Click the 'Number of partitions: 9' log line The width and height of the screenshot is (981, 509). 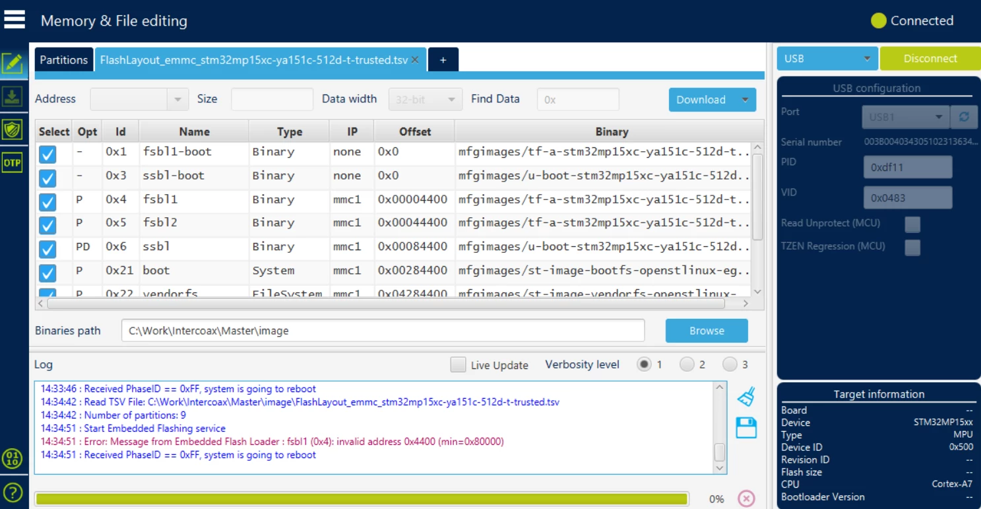coord(113,415)
